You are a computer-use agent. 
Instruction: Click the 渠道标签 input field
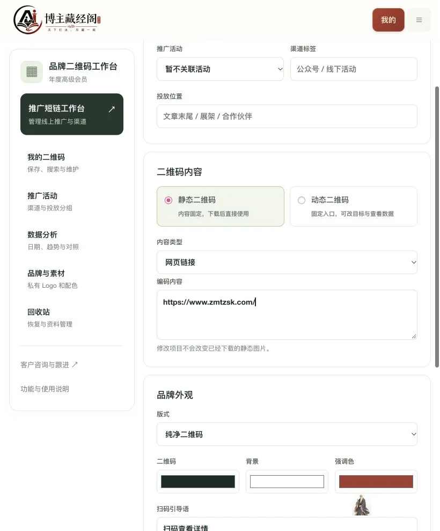354,69
